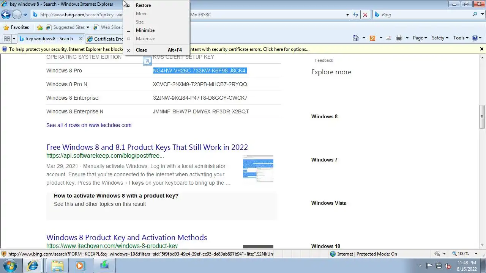The image size is (486, 273).
Task: Click the softwarekeep result thumbnail image
Action: click(258, 168)
